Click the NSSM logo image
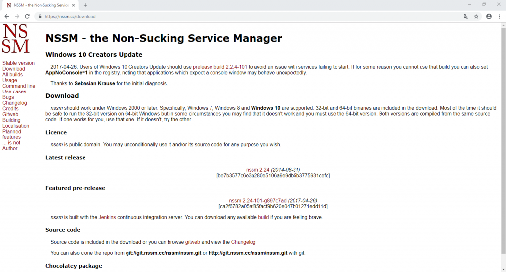Screen dimensions: 506x272 (x=16, y=39)
